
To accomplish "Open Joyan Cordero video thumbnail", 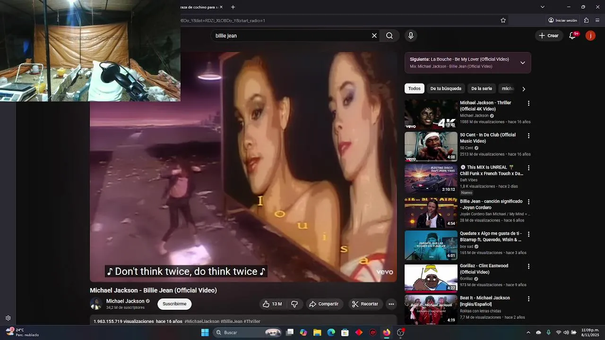I will coord(431,212).
